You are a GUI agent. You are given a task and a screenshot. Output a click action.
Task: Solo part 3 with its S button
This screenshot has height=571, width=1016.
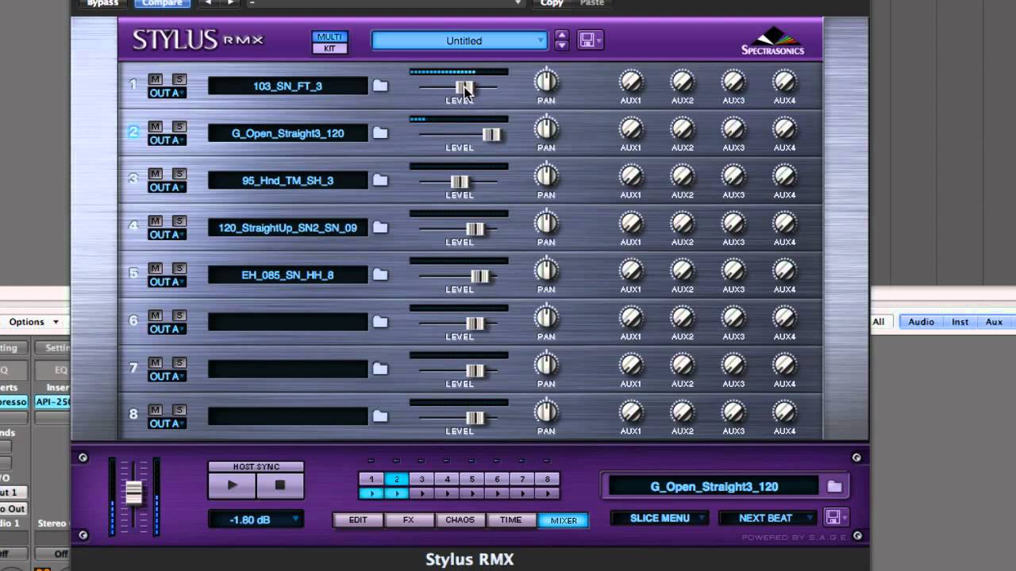coord(179,174)
